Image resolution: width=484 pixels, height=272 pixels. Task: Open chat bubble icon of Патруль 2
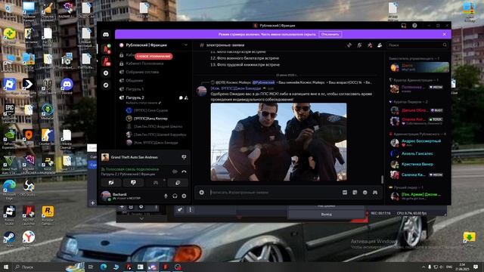pos(181,97)
